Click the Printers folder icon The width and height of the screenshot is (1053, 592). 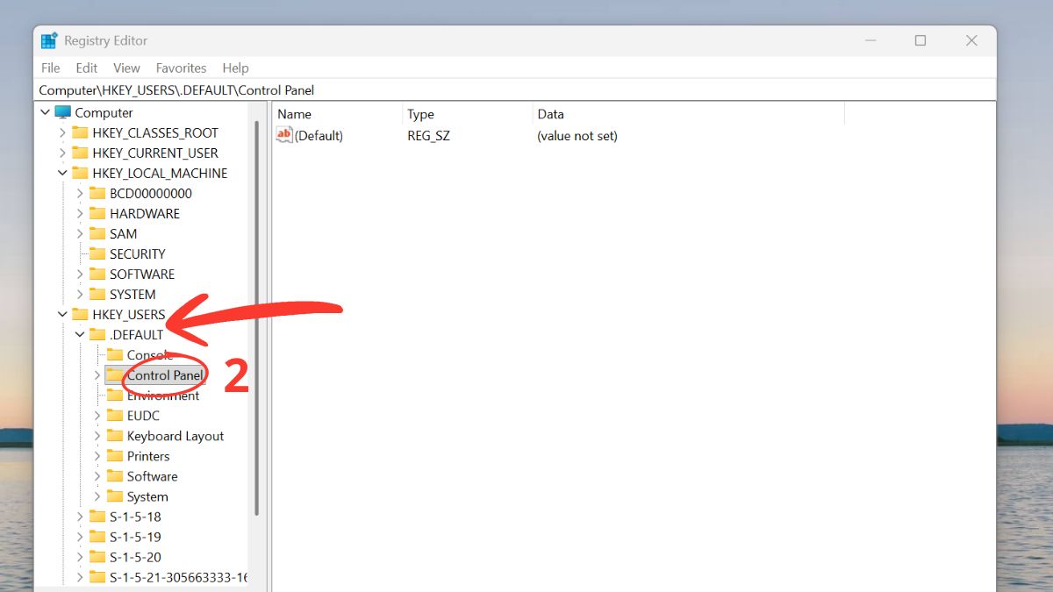[115, 456]
